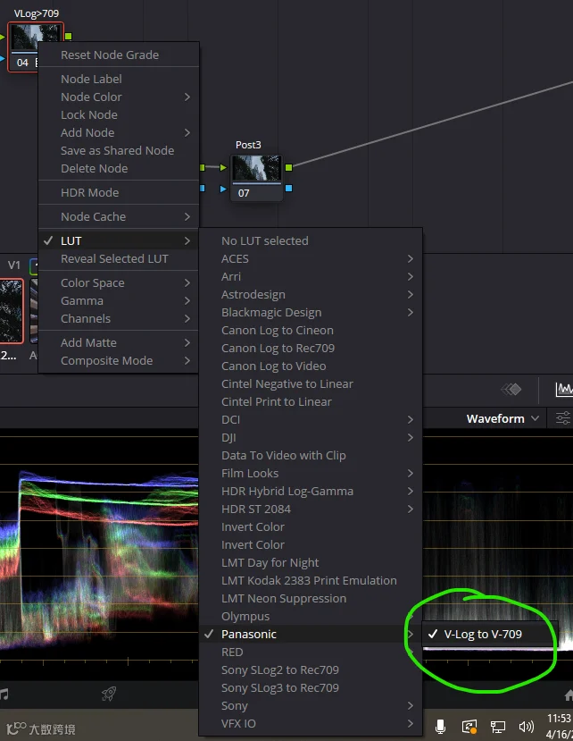Apply Data To Video with Clip LUT
This screenshot has width=573, height=741.
pos(310,456)
